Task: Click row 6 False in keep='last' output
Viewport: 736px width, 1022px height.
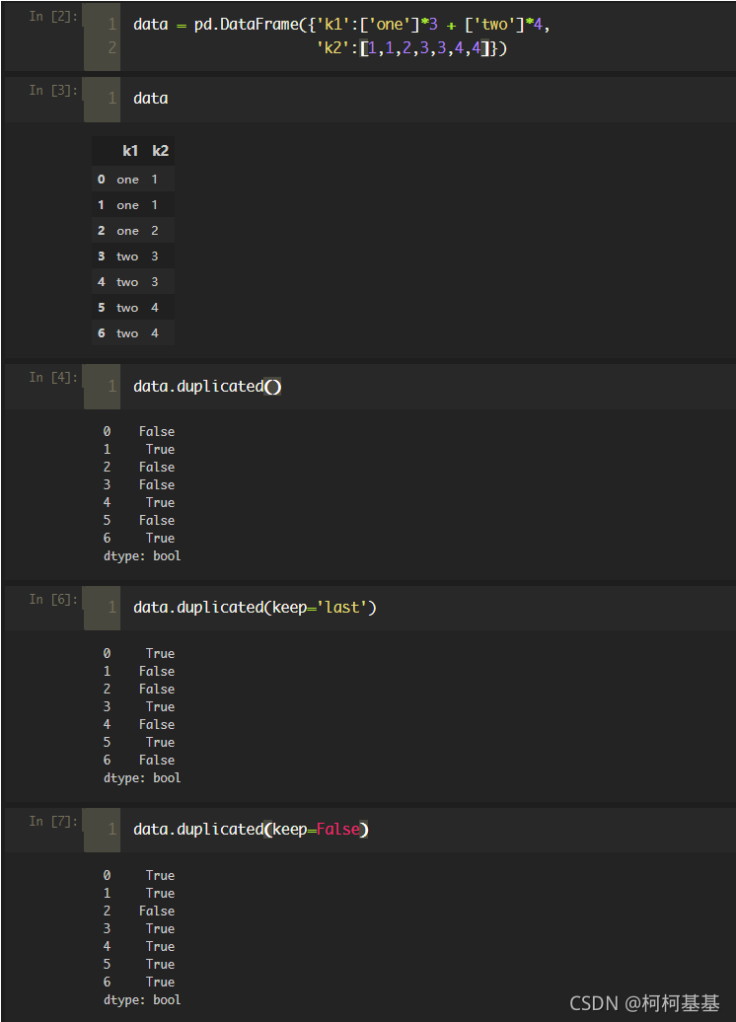Action: click(157, 760)
